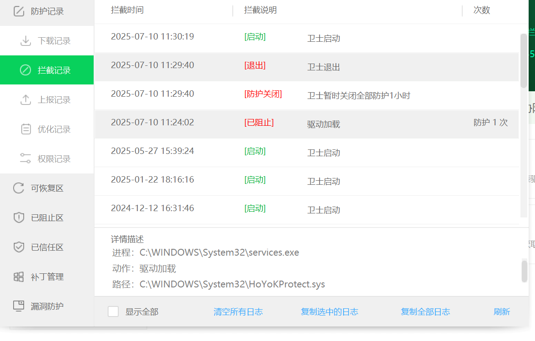Click the 权限记录 sliders icon
Image resolution: width=535 pixels, height=341 pixels.
(25, 158)
